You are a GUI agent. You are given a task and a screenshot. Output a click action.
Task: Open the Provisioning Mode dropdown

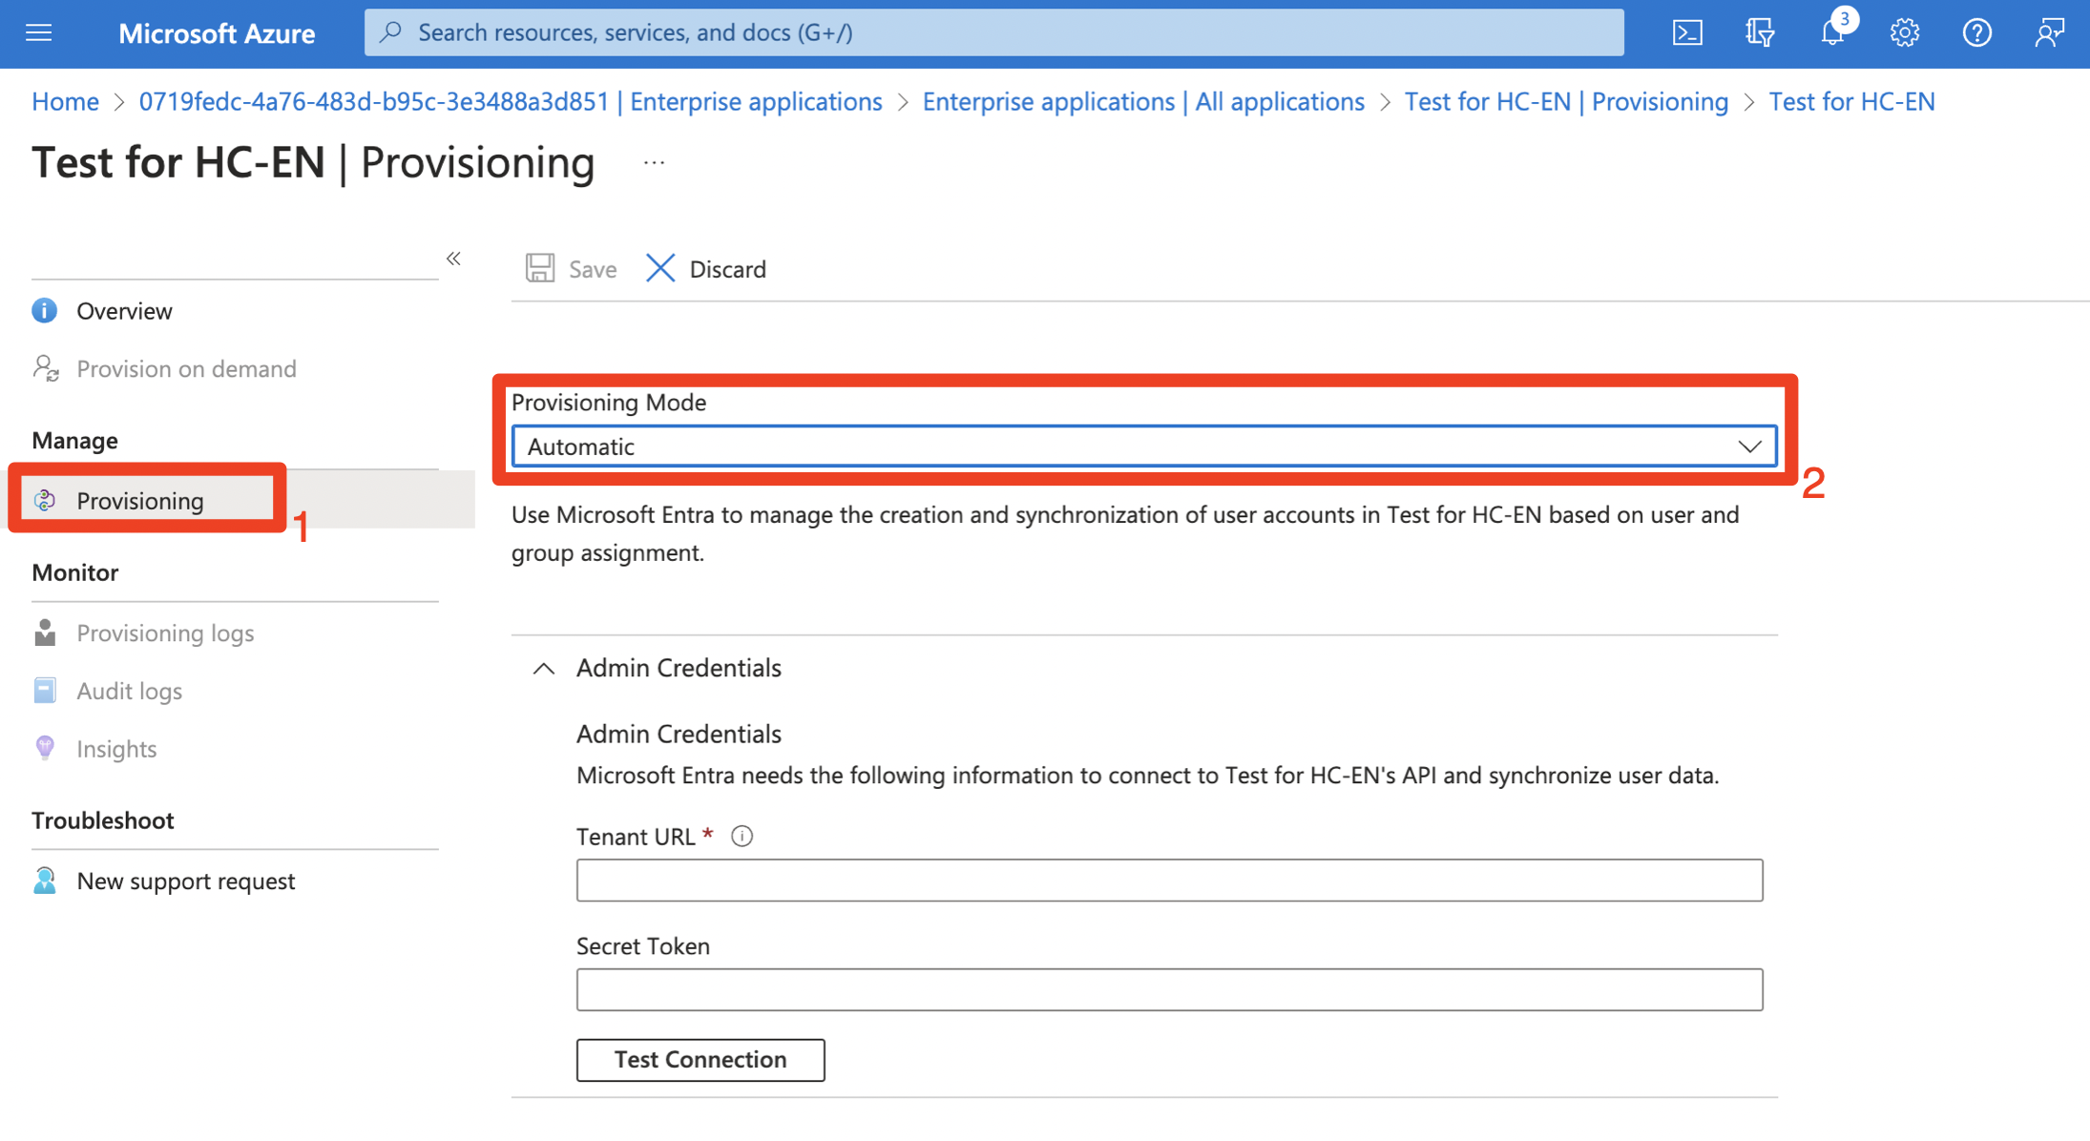tap(1144, 446)
